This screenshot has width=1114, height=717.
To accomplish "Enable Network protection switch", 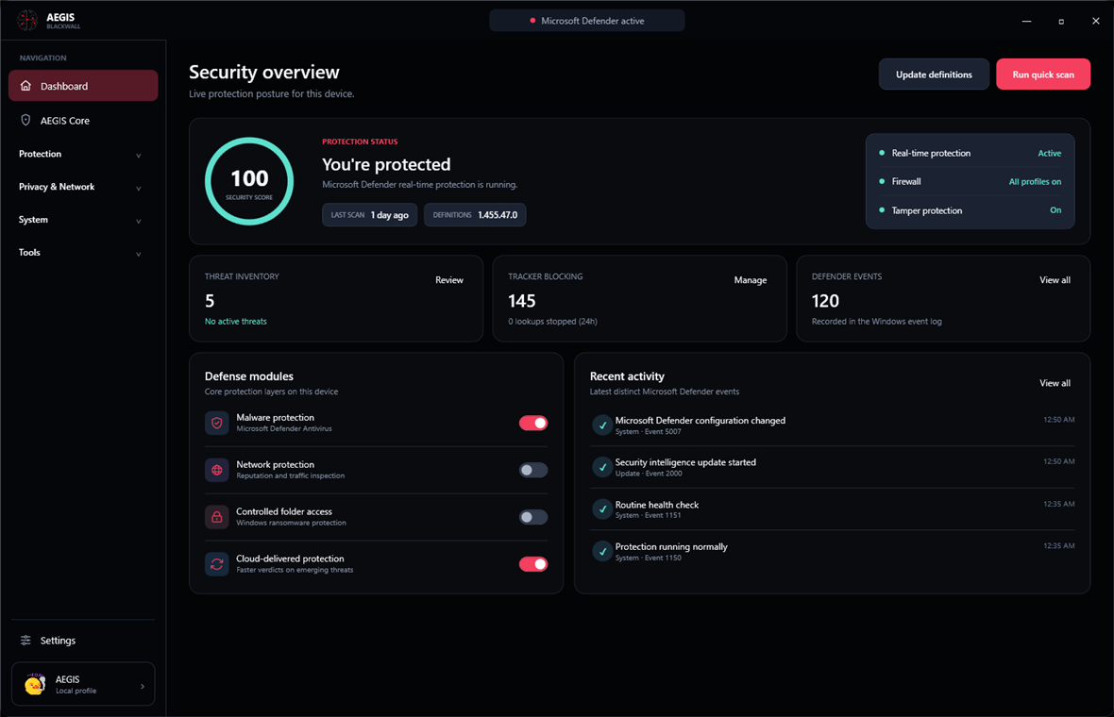I will (x=532, y=470).
